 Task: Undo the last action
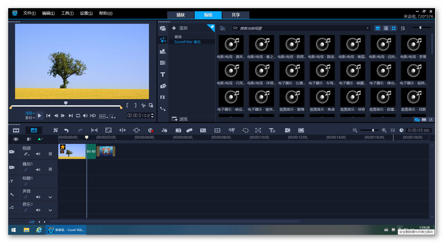coord(66,130)
